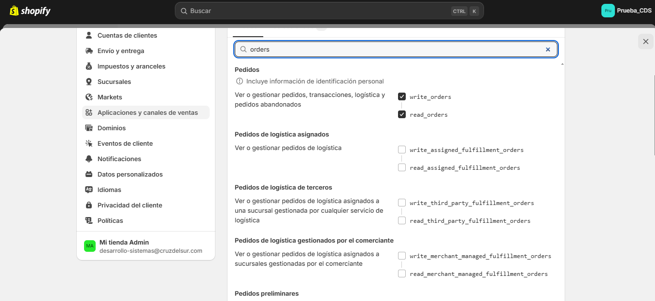Screen dimensions: 655x301
Task: Uncheck the write_orders permission
Action: [402, 96]
